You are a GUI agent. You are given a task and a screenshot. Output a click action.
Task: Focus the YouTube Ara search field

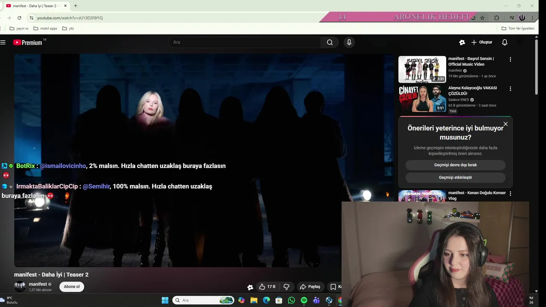click(x=245, y=42)
